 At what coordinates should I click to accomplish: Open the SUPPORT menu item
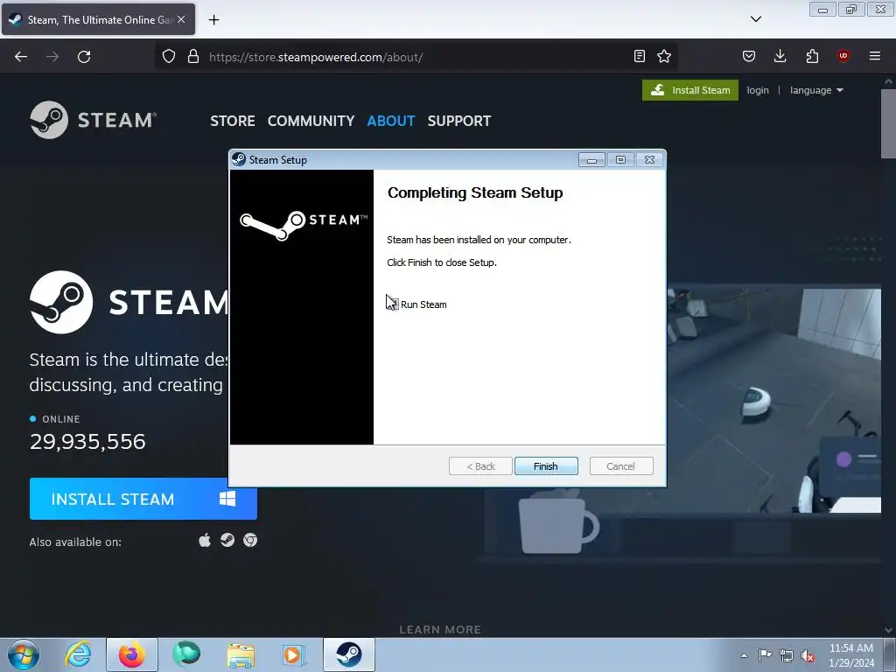[459, 121]
